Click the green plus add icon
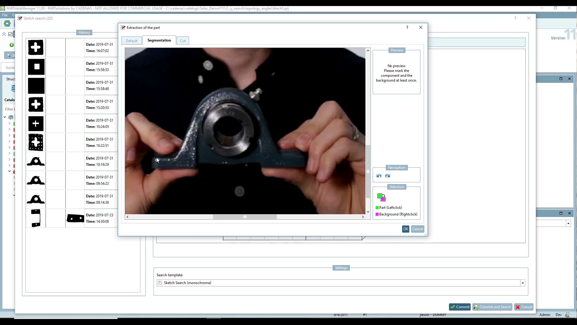The height and width of the screenshot is (325, 577). tap(11, 45)
